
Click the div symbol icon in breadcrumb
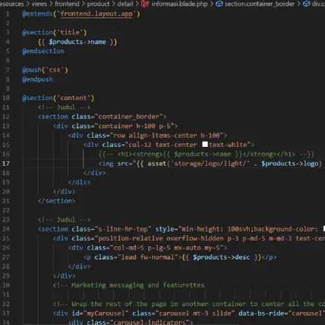[306, 4]
